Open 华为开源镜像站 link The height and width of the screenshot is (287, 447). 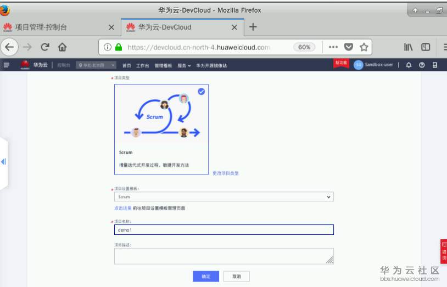coord(211,65)
